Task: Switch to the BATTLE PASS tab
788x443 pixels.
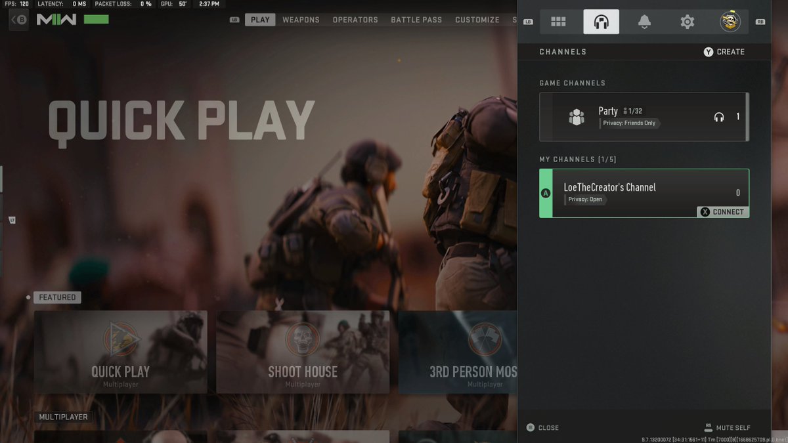Action: pos(416,20)
